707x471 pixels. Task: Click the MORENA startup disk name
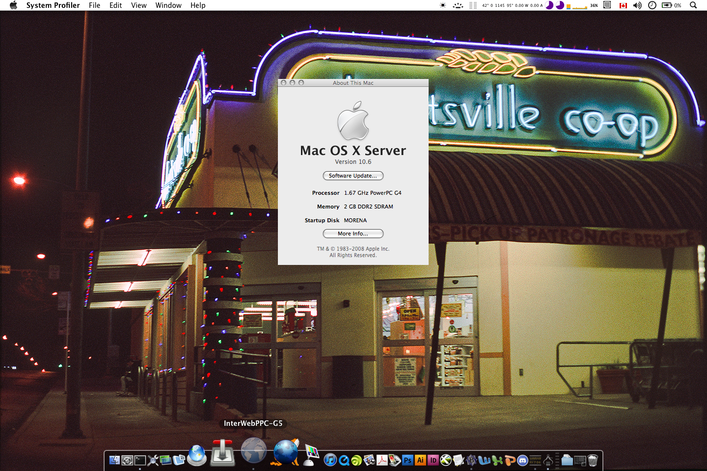coord(355,220)
